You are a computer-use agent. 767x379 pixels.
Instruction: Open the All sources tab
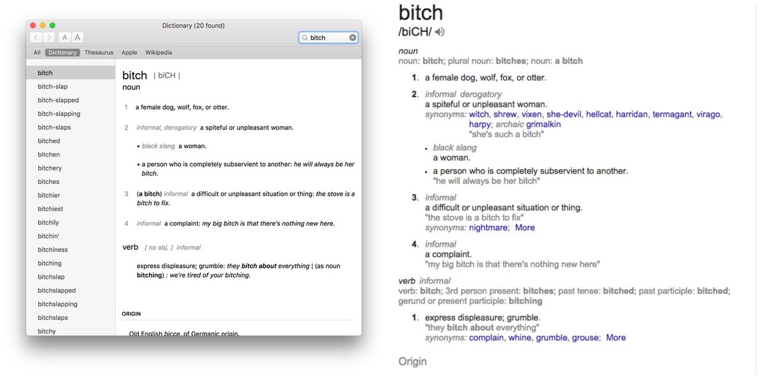pyautogui.click(x=37, y=52)
